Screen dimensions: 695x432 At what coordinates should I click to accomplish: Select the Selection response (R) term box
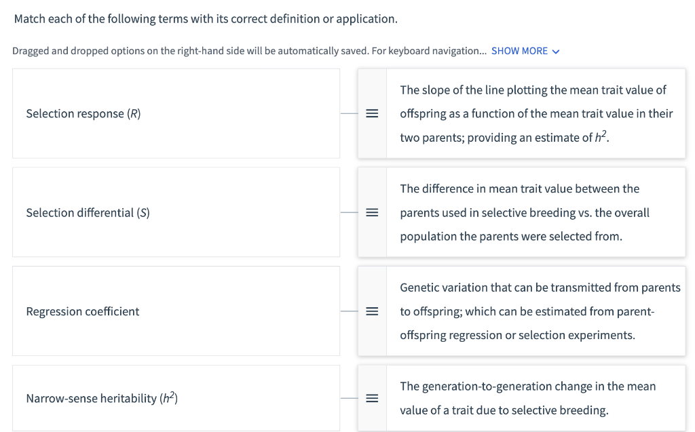click(x=176, y=113)
